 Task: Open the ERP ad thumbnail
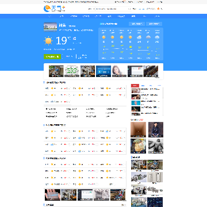[72, 71]
